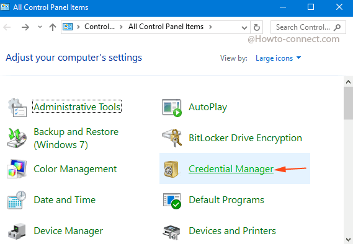Viewport: 353px width, 244px height.
Task: Open the Color Management monitor icon
Action: point(17,168)
